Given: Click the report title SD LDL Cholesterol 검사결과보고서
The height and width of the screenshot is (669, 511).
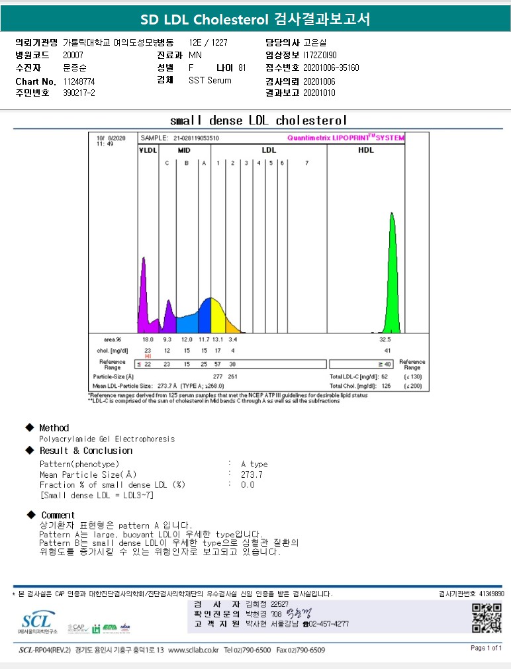Looking at the screenshot, I should pyautogui.click(x=255, y=19).
